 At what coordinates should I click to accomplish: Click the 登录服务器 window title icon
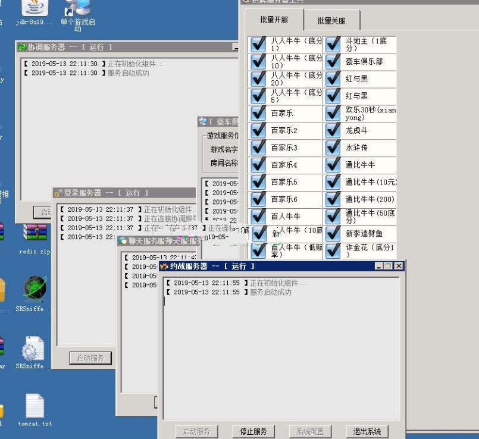(x=58, y=193)
